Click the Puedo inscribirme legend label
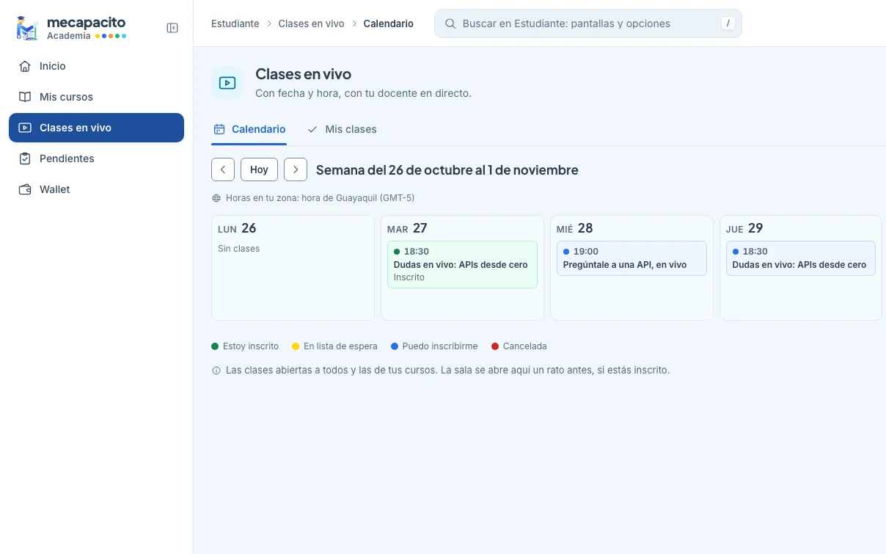This screenshot has height=554, width=886. [x=440, y=346]
